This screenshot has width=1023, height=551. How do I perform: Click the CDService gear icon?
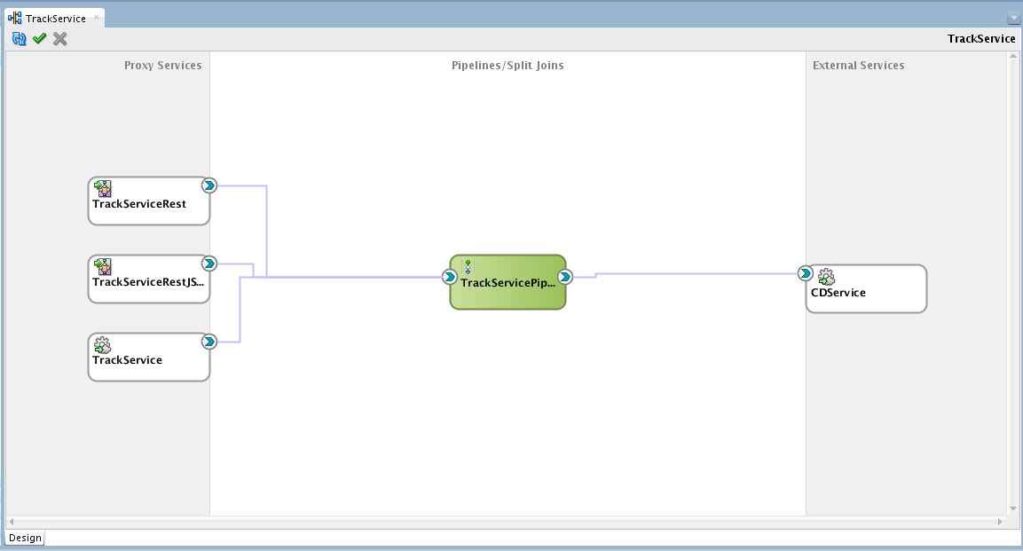(x=826, y=277)
